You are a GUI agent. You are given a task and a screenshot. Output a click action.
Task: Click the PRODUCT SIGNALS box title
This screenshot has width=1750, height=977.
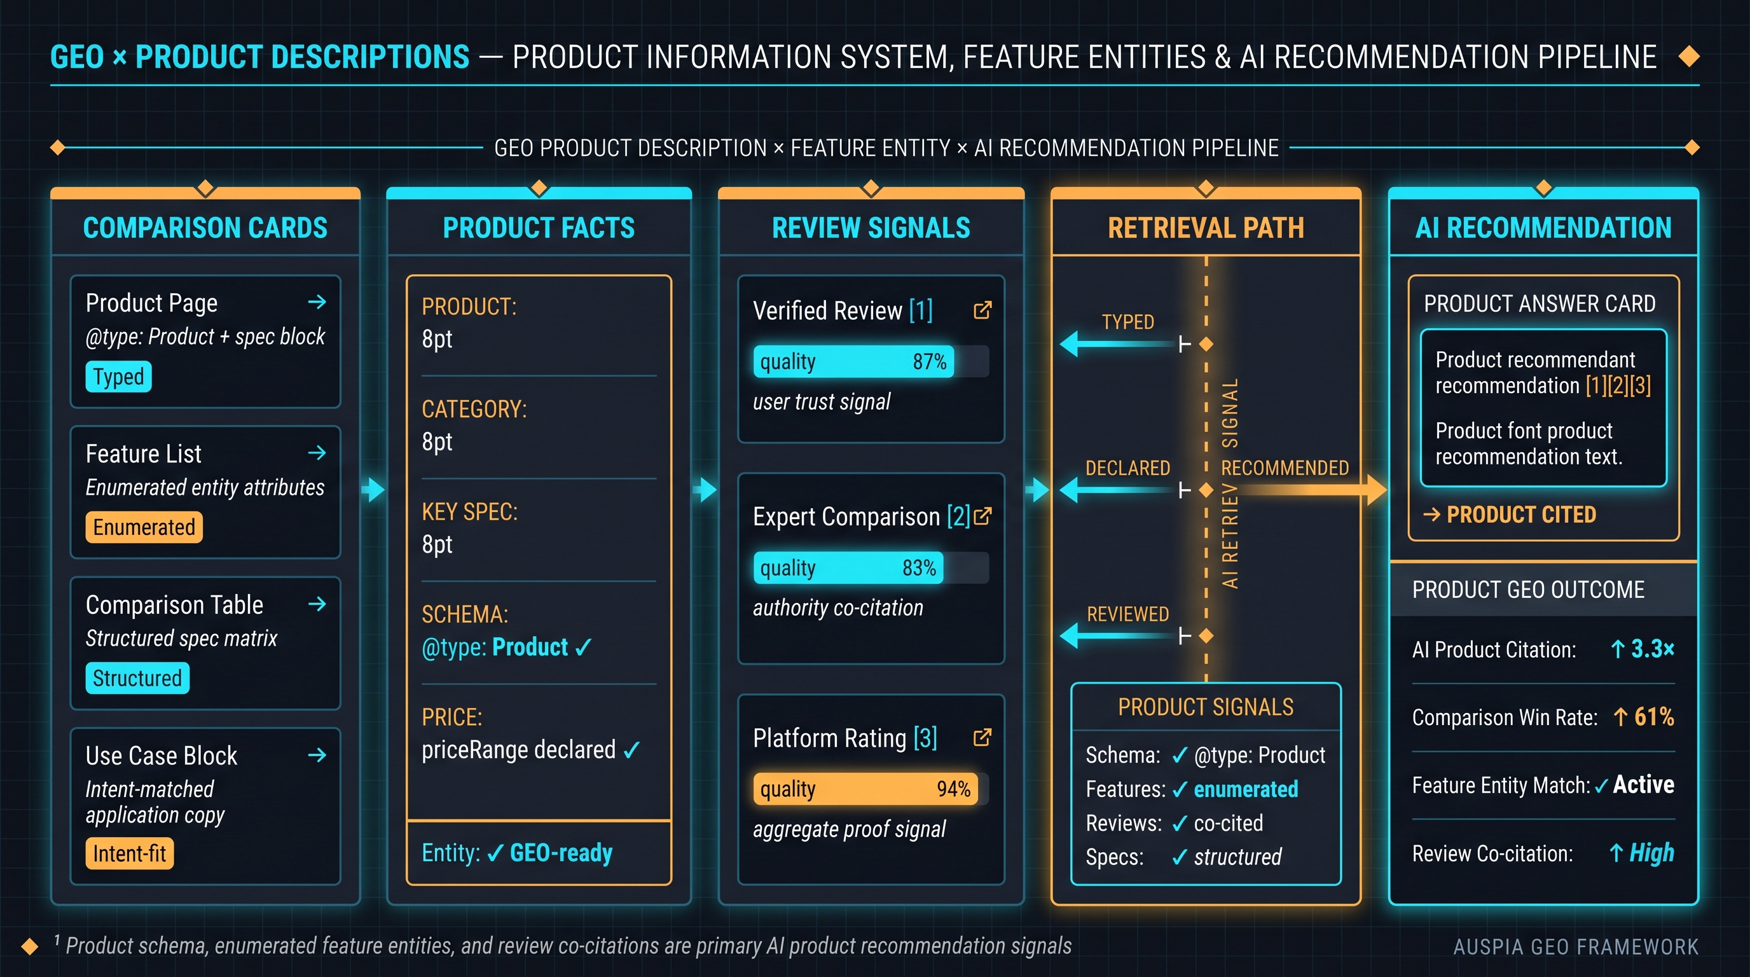pyautogui.click(x=1206, y=707)
